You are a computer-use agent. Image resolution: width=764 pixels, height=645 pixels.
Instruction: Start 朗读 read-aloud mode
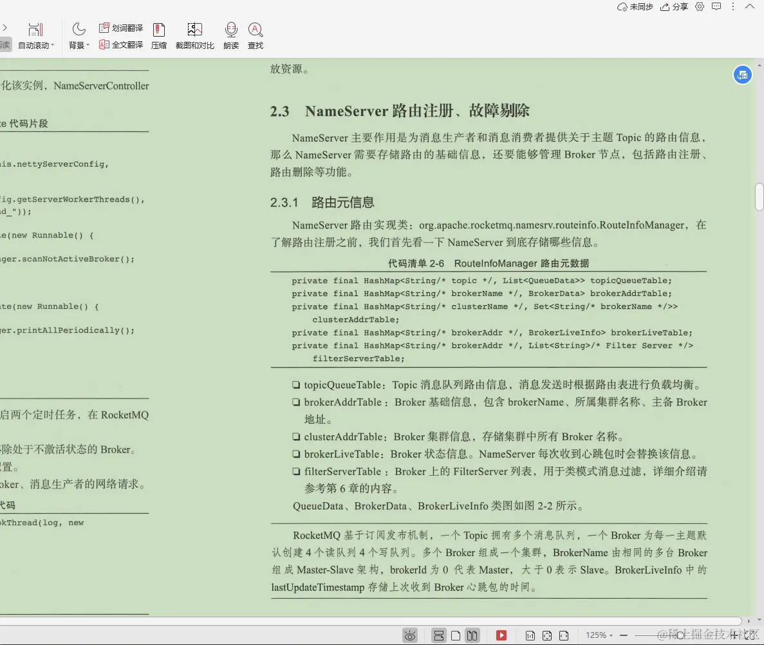(231, 35)
